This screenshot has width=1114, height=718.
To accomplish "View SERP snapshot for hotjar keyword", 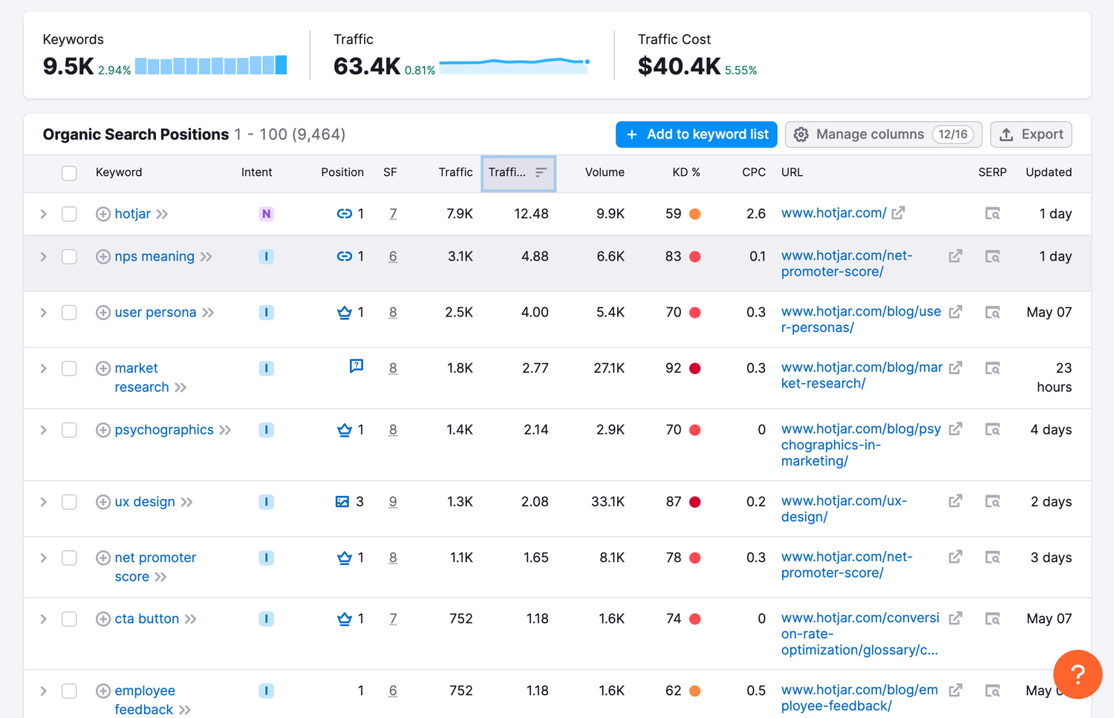I will 992,214.
